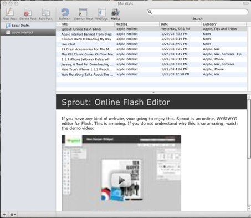Sort posts by Weblog column header
Viewport: 251px width, 218px height.
click(x=137, y=24)
